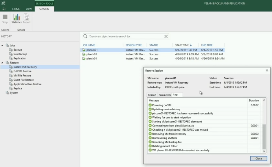The image size is (272, 167).
Task: Switch to the HOME ribbon tab
Action: click(16, 9)
